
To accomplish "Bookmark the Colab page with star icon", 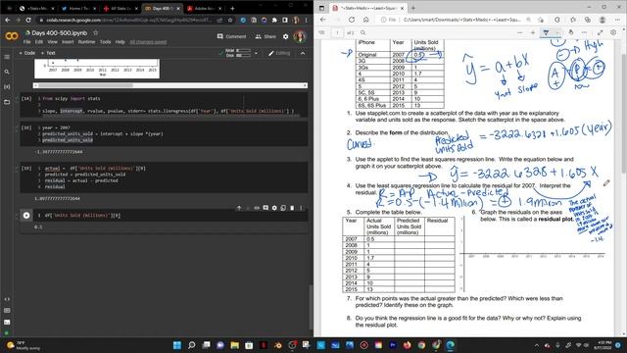I will tap(230, 20).
